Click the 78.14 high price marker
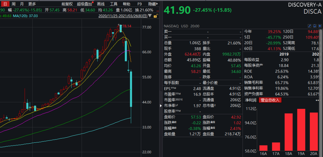Viewport: 323px width, 157px height. point(127,26)
